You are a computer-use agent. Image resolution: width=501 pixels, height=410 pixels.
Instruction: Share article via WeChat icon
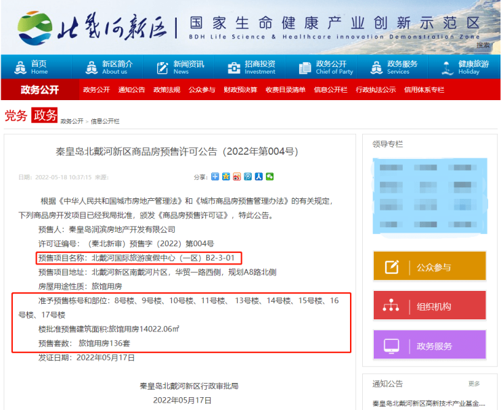click(269, 177)
